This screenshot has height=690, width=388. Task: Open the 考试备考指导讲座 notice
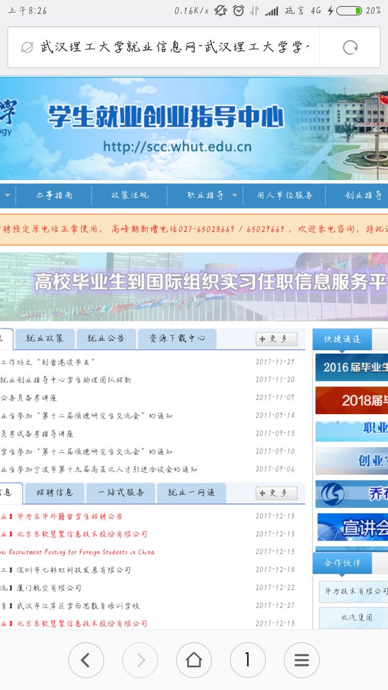36,433
